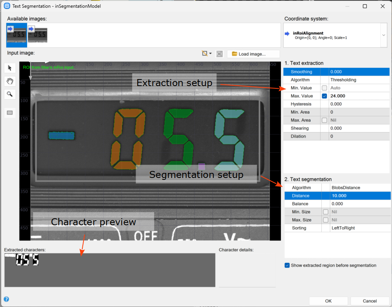This screenshot has width=392, height=307.
Task: Click the ROI shape tool icon
Action: (x=204, y=54)
